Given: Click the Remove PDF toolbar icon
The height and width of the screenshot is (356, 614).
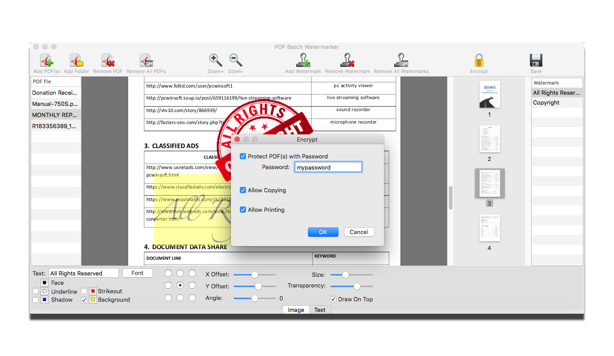Looking at the screenshot, I should (x=108, y=61).
